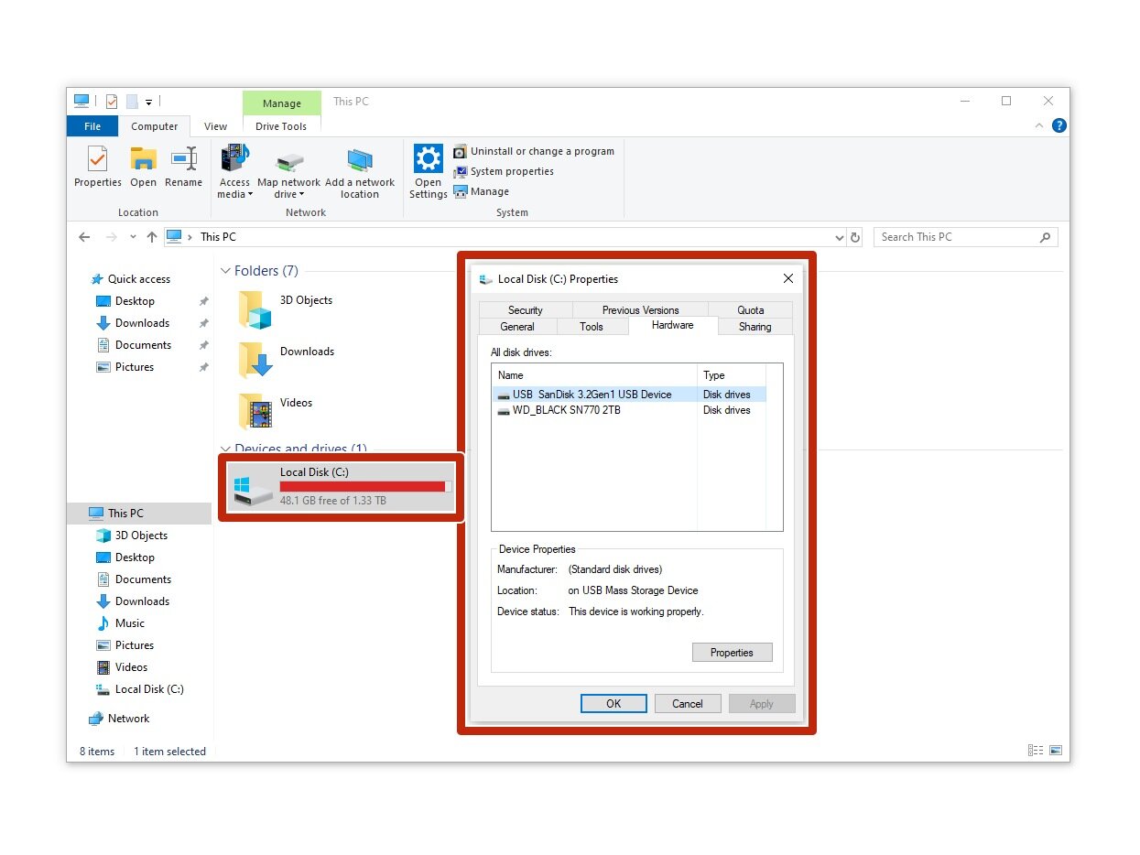Go up one level with the up arrow
The image size is (1140, 855).
click(x=152, y=237)
